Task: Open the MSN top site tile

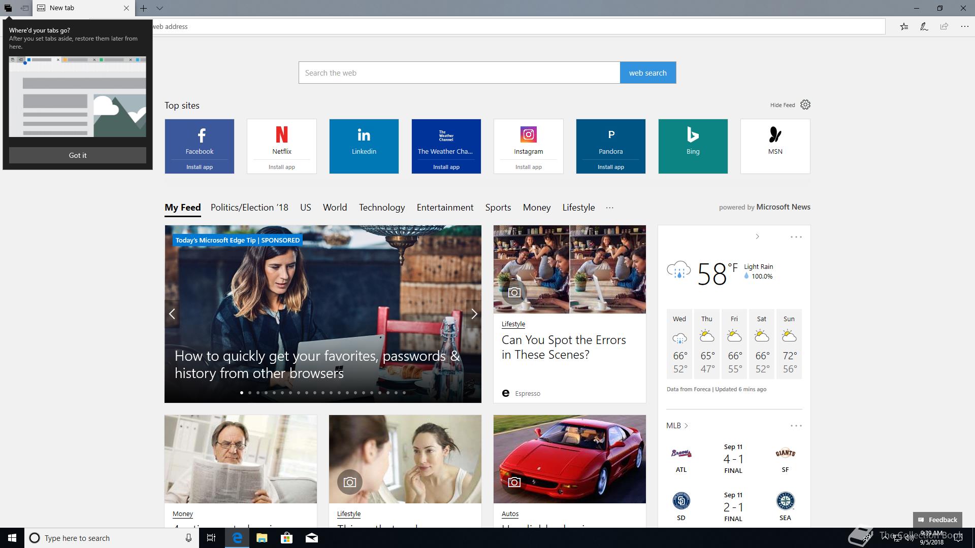Action: (x=775, y=146)
